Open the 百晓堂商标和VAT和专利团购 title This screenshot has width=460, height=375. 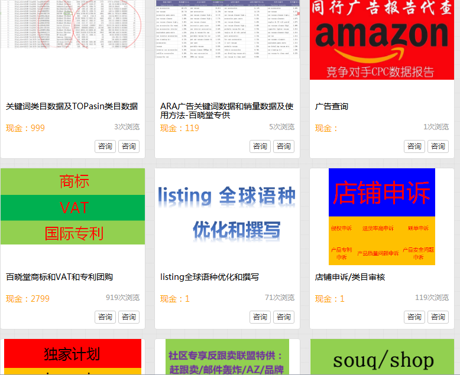tap(59, 277)
